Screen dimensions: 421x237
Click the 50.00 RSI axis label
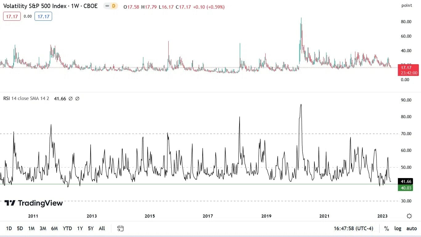point(406,167)
